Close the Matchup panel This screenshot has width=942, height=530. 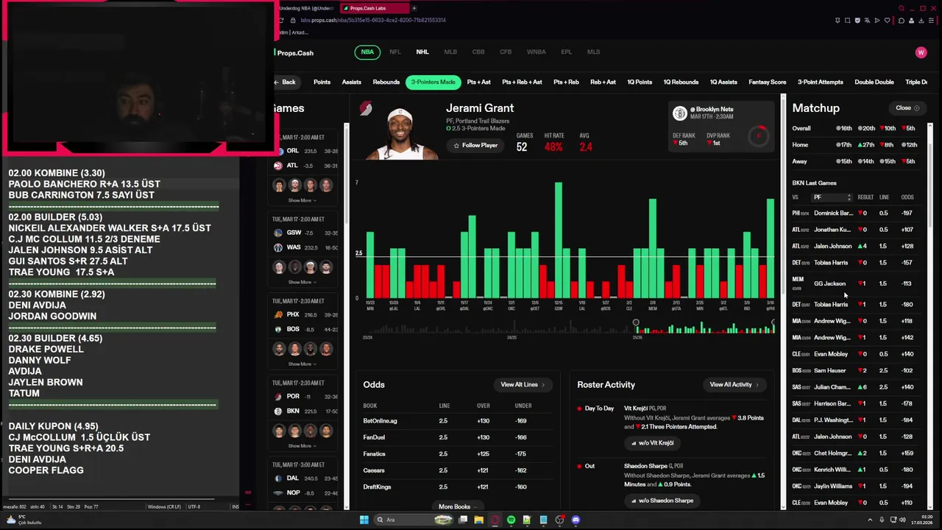tap(907, 108)
